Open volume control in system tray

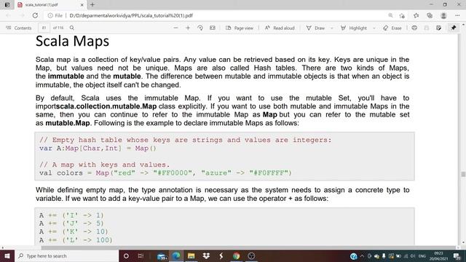coord(413,255)
